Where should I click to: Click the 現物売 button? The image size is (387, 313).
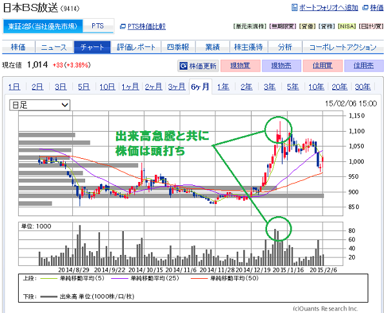(x=281, y=66)
